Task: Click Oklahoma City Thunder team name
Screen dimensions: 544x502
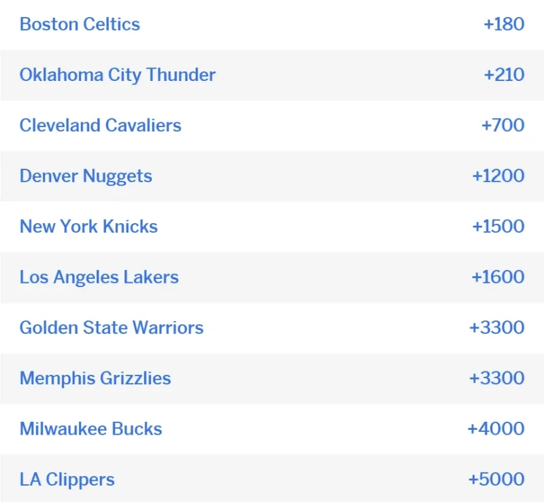Action: tap(118, 75)
